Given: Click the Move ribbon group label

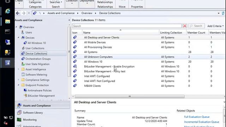Looking at the screenshot, I should pyautogui.click(x=122, y=7).
